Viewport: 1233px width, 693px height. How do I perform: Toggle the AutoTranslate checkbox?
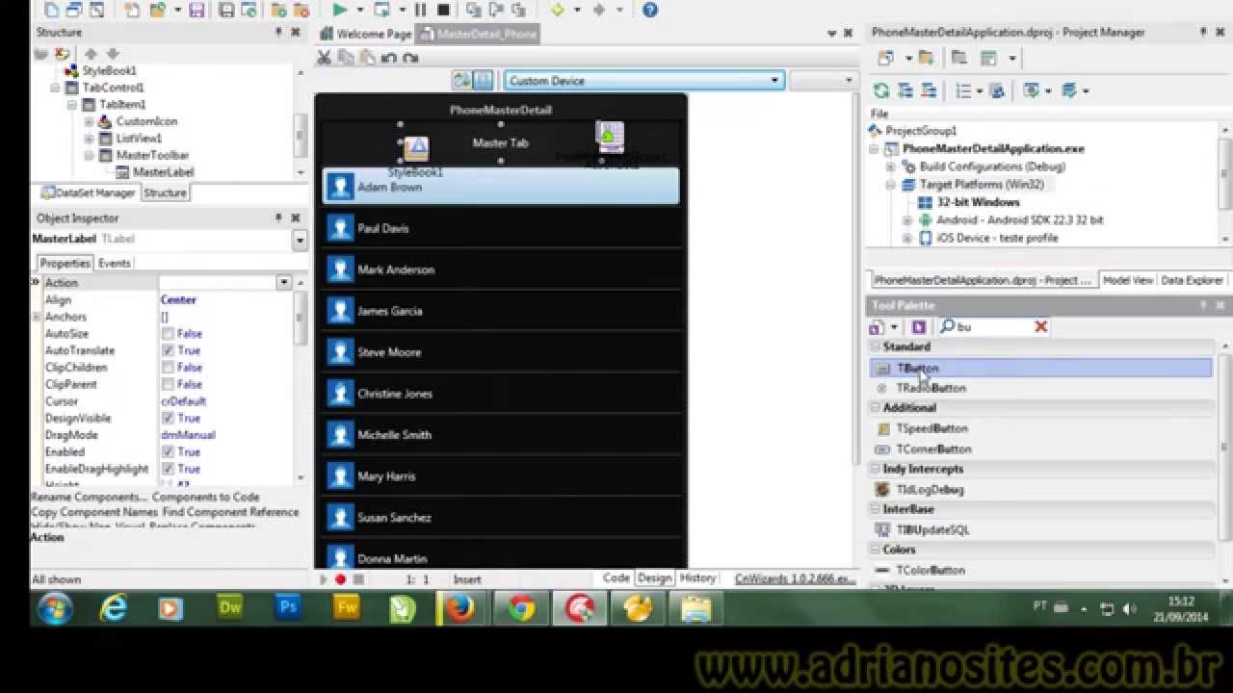coord(168,350)
